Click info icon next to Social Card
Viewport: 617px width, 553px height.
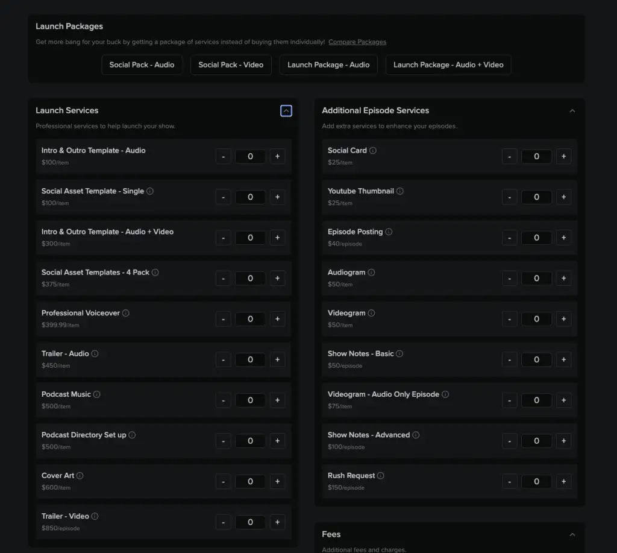[x=373, y=150]
